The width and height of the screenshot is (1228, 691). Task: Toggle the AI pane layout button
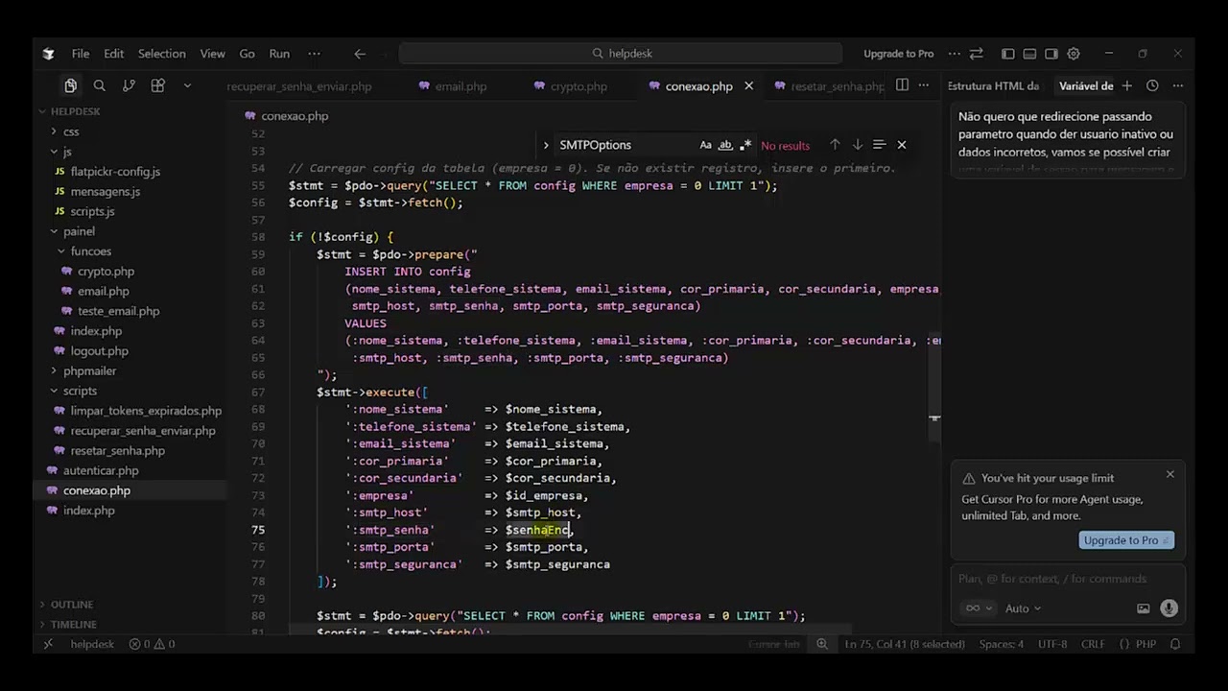click(1051, 54)
